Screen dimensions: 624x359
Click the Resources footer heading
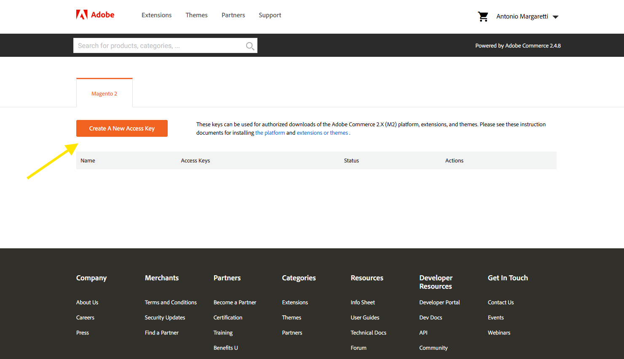pos(367,278)
